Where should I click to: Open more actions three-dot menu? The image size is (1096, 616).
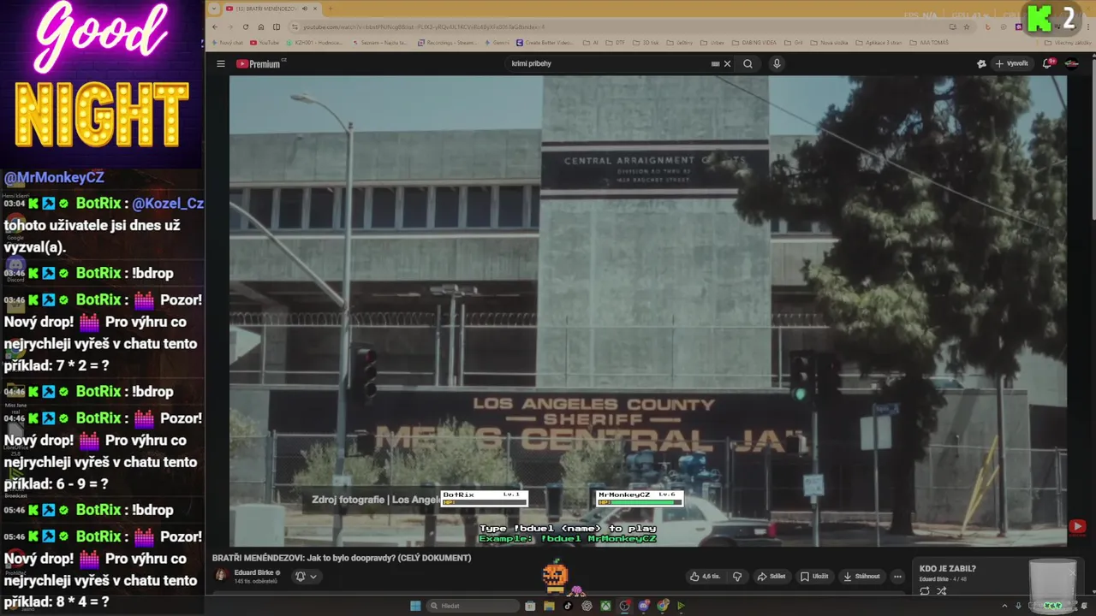(897, 577)
